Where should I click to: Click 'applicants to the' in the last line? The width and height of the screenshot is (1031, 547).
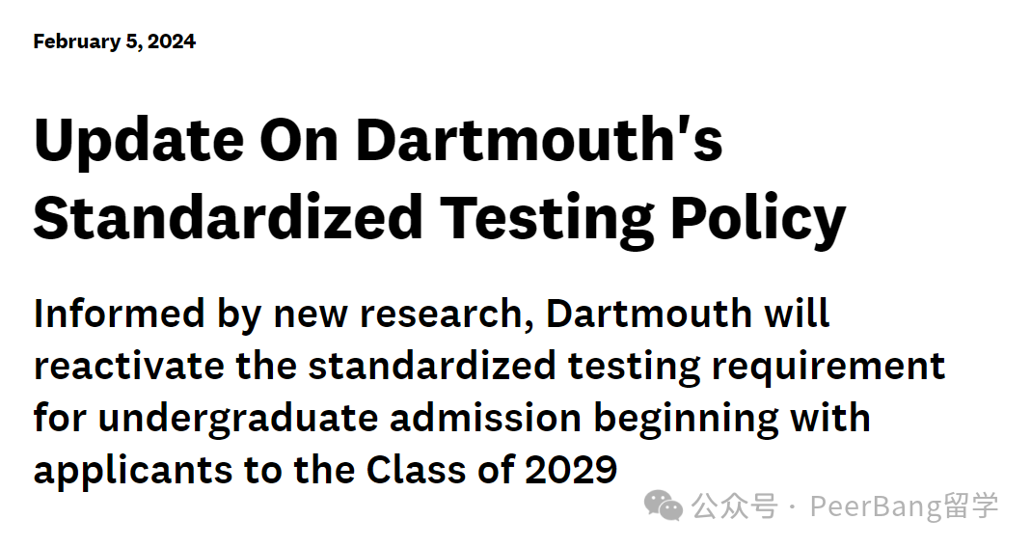tap(194, 472)
